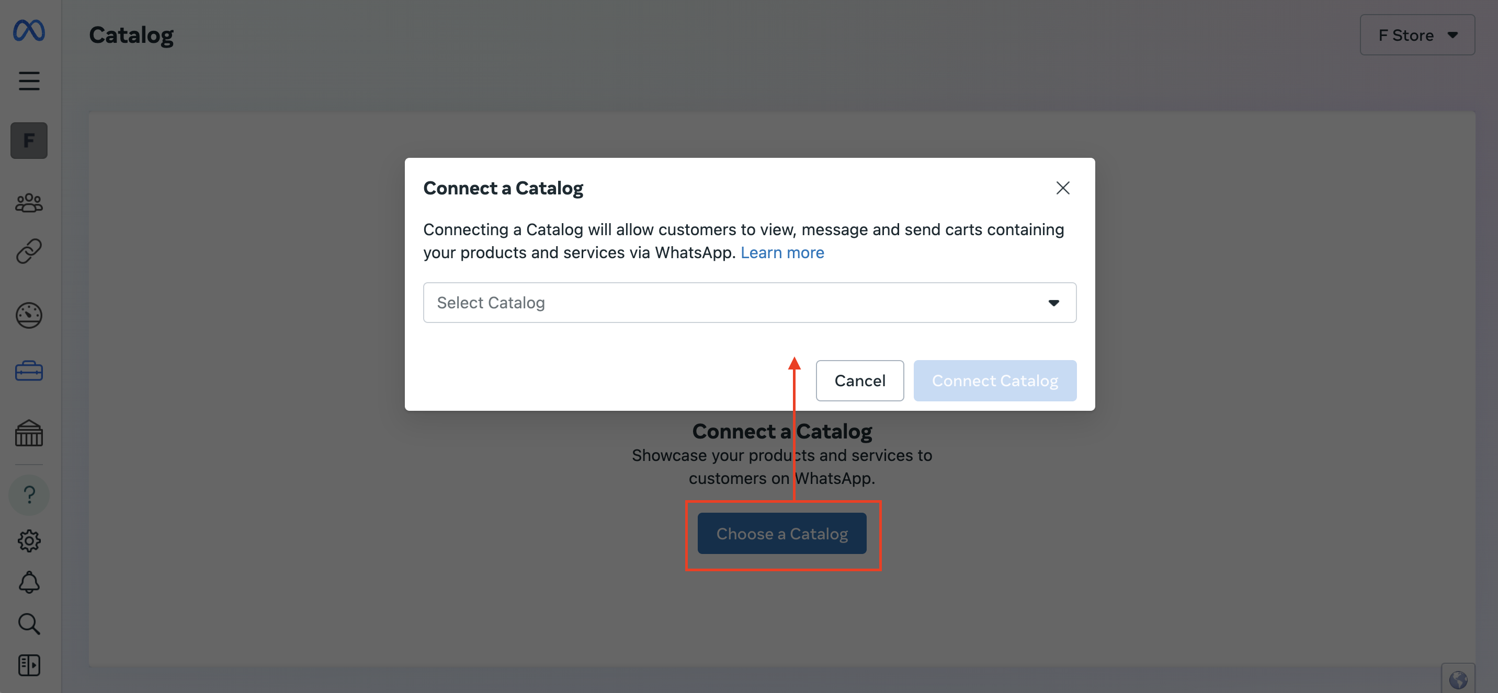Select the F Store account tile
Viewport: 1498px width, 693px height.
[x=28, y=140]
